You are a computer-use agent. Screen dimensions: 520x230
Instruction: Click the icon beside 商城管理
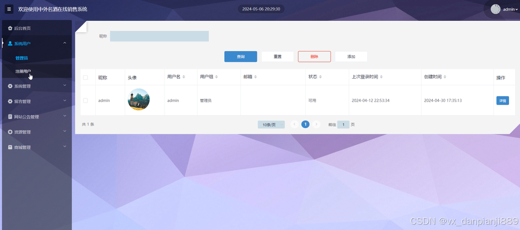(10, 147)
